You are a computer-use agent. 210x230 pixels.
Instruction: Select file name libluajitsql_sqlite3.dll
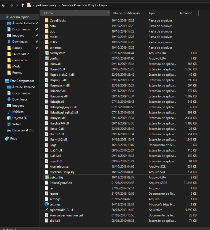(x=64, y=113)
